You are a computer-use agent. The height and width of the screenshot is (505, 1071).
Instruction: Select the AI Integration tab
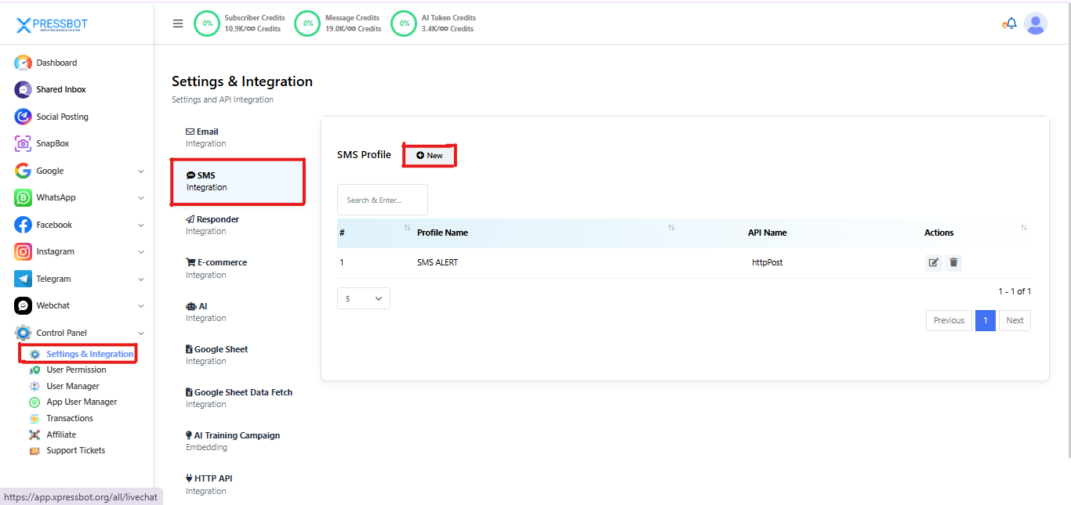point(205,312)
